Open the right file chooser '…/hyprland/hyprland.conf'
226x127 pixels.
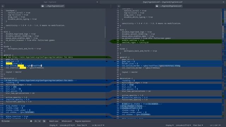tap(169, 6)
